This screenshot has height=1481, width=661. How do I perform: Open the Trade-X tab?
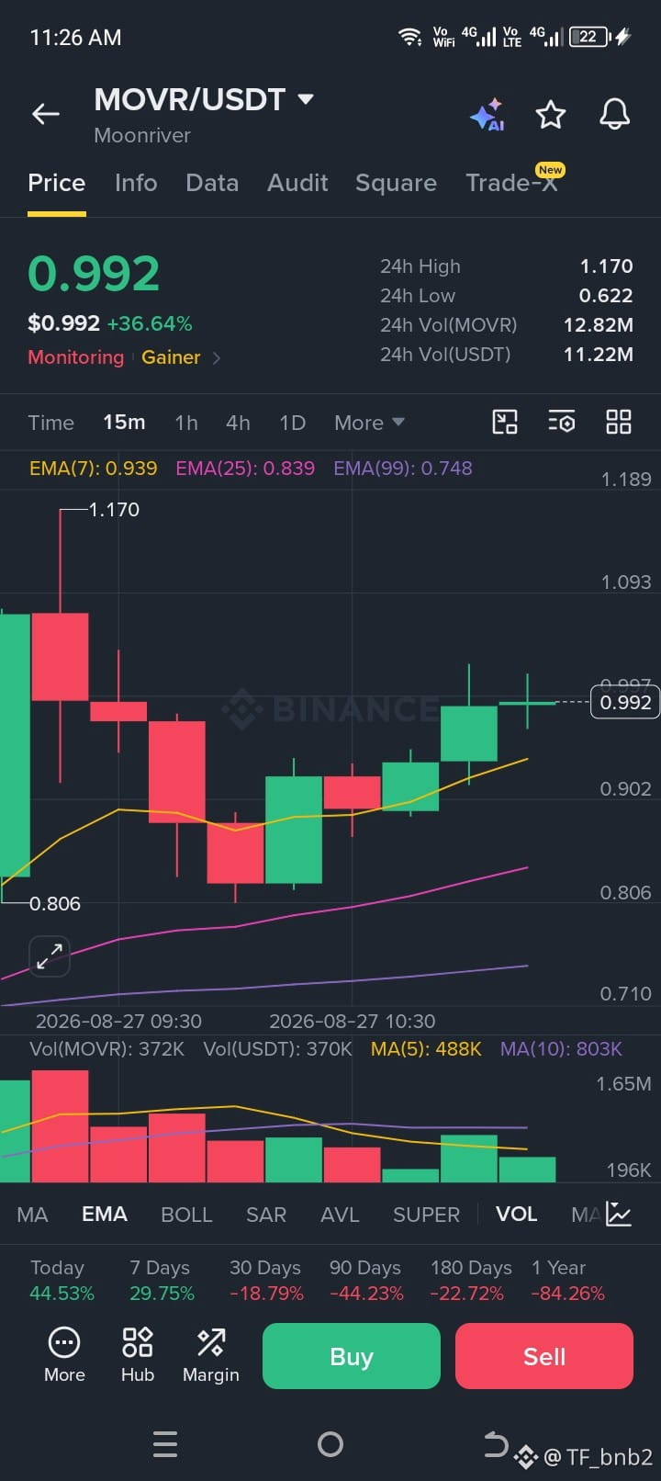[512, 183]
